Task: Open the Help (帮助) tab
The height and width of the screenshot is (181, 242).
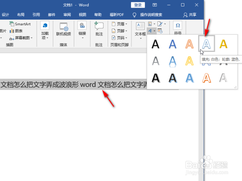Action: pos(98,14)
